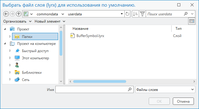
Task: Select the BufferSymbol.lyrx file
Action: click(x=90, y=36)
